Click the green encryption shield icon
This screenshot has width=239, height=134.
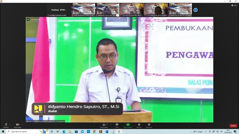(28, 19)
